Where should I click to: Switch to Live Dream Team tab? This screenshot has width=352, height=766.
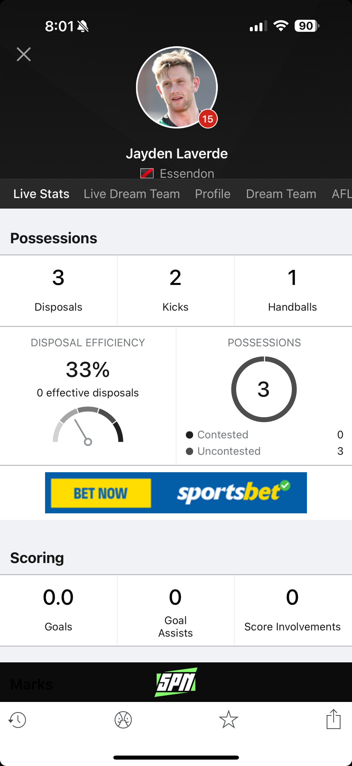point(132,194)
